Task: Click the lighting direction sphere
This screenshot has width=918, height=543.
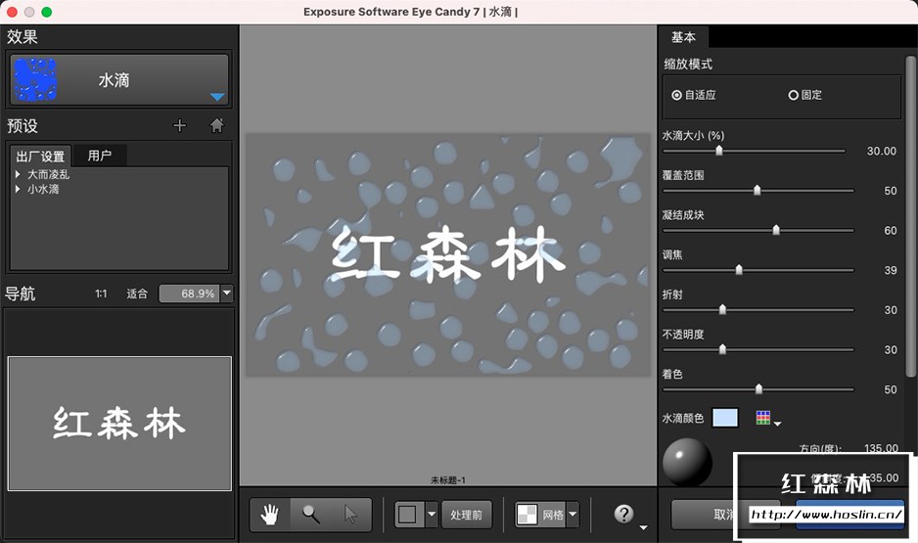Action: pyautogui.click(x=687, y=462)
